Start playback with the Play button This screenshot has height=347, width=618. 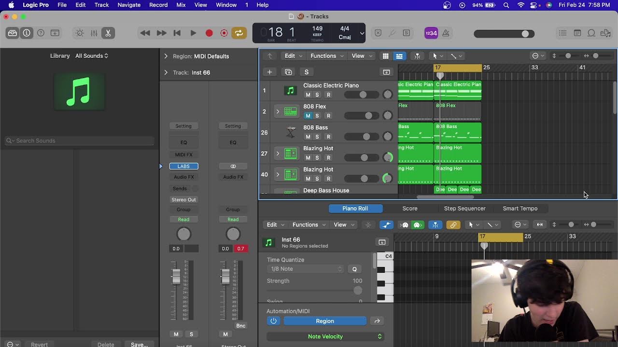point(193,33)
